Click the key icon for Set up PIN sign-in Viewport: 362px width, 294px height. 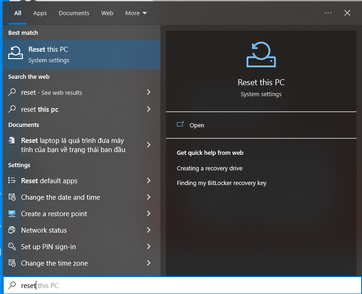(x=12, y=246)
